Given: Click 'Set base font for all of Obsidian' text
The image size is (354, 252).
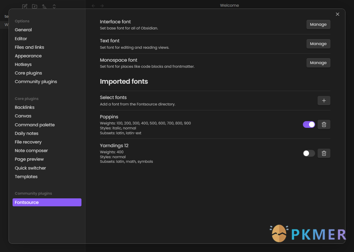Looking at the screenshot, I should coord(129,28).
